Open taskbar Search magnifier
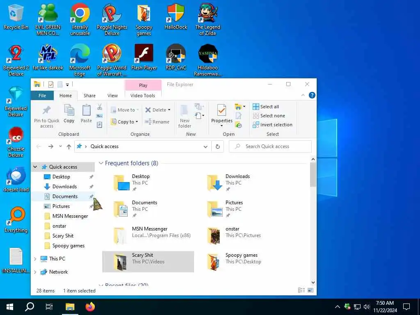420x315 pixels. click(30, 307)
